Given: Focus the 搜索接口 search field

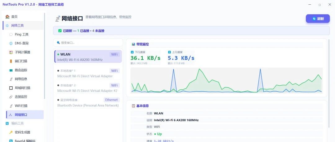Looking at the screenshot, I should [88, 43].
